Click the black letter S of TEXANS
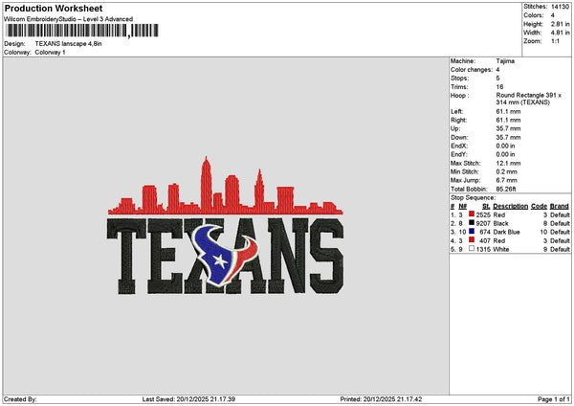The width and height of the screenshot is (574, 406). coord(327,256)
